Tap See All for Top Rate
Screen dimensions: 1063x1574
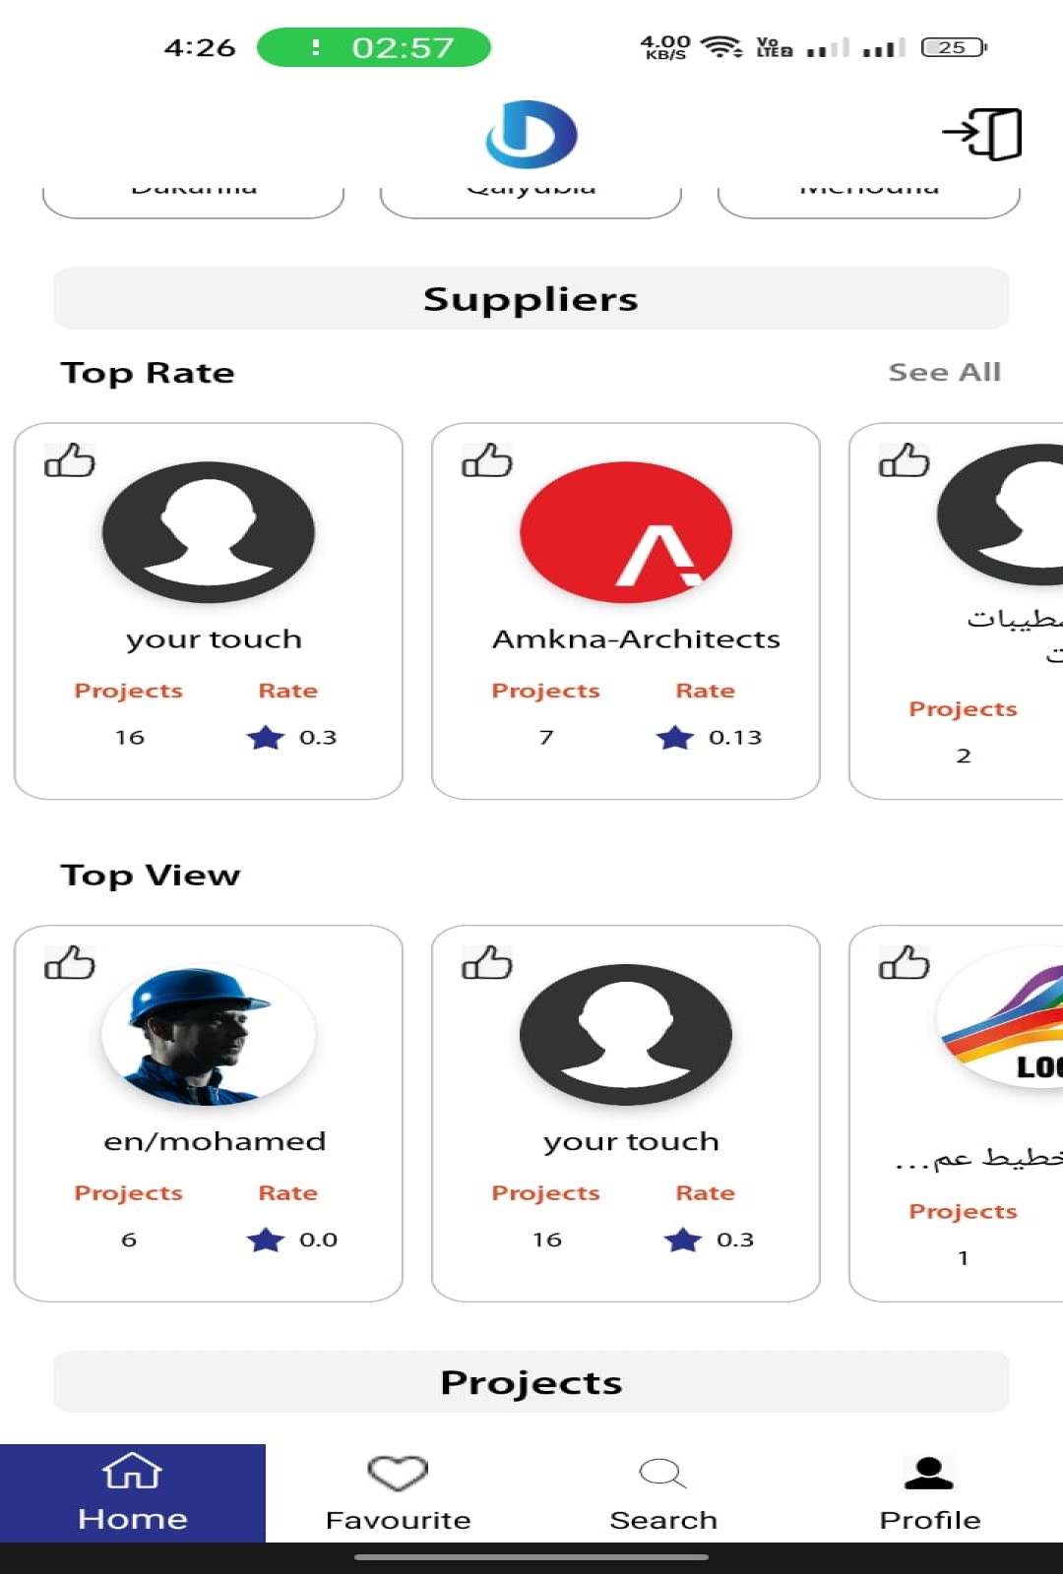pos(944,372)
